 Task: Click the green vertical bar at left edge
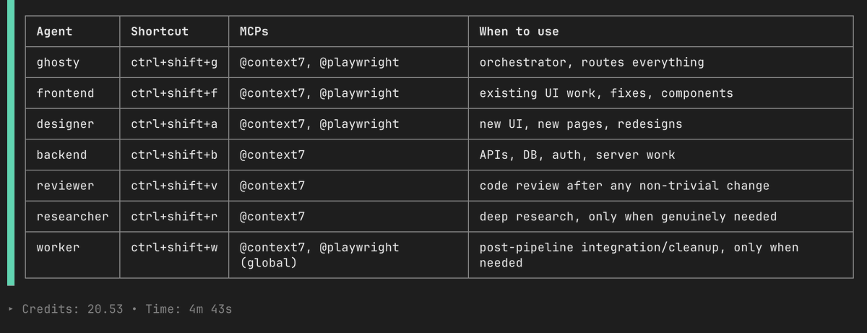[11, 143]
